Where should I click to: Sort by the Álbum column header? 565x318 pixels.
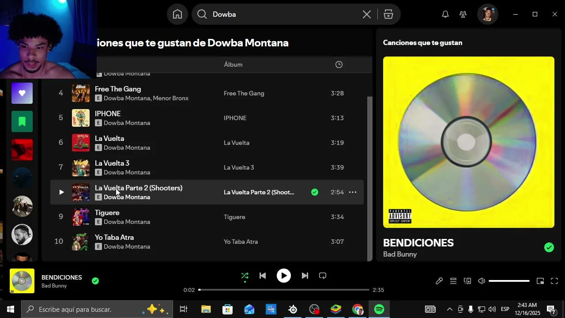point(233,64)
